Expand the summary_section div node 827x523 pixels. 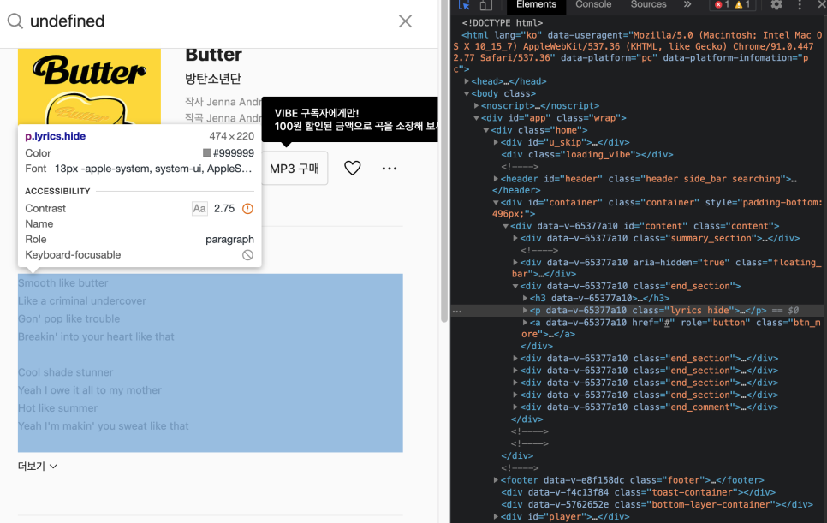(x=515, y=238)
